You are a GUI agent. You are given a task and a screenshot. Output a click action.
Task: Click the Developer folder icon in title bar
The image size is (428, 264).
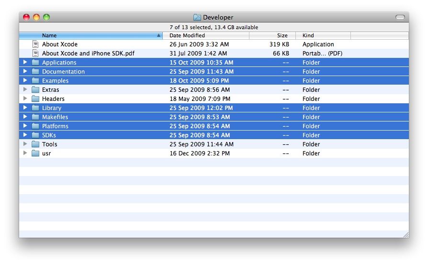pyautogui.click(x=197, y=17)
